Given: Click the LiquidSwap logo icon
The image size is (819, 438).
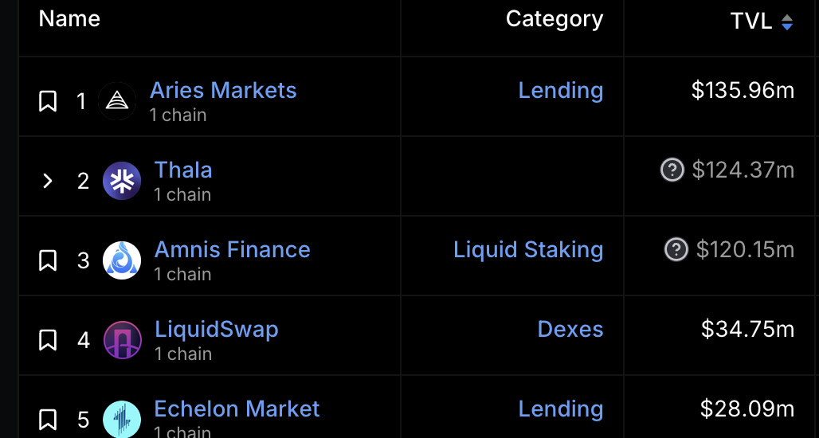Looking at the screenshot, I should [122, 340].
